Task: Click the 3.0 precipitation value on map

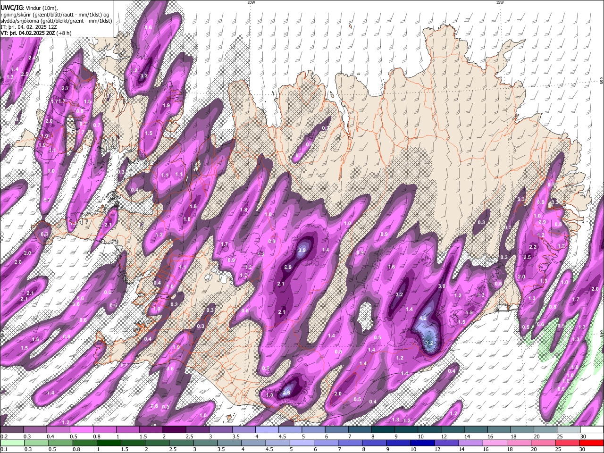Action: 442,286
